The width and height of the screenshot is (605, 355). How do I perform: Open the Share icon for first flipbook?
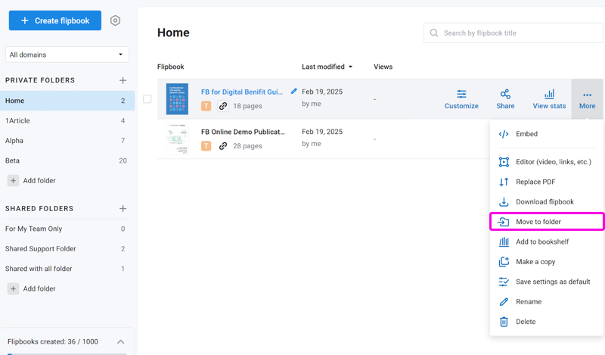coord(505,95)
